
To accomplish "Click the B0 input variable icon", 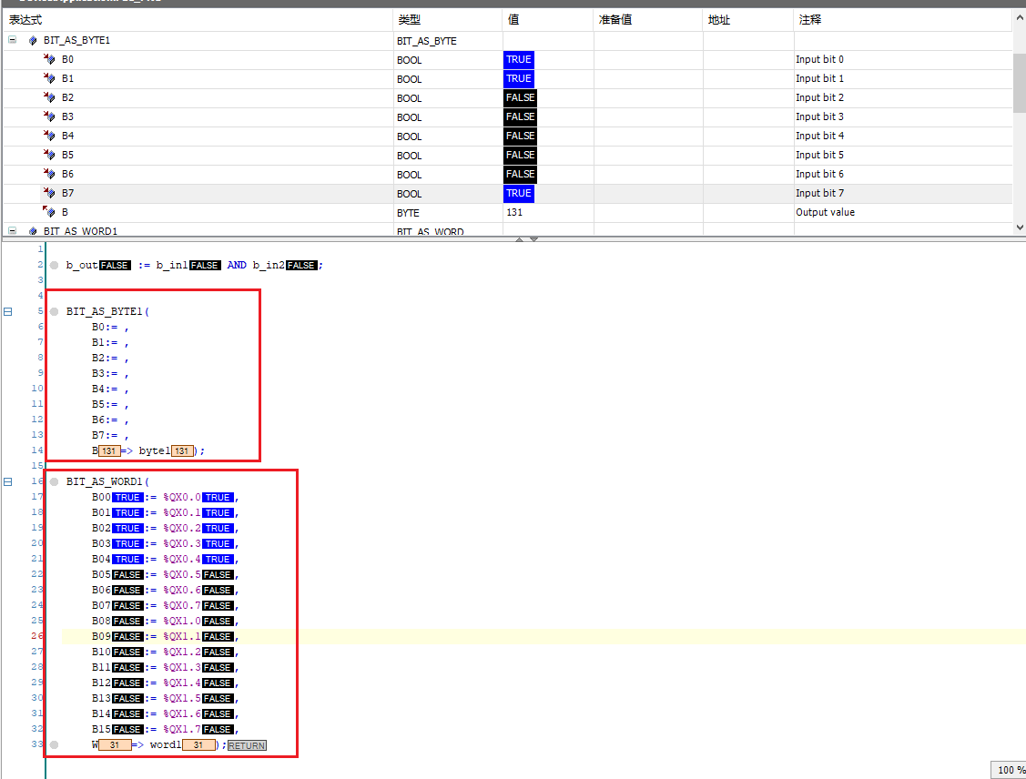I will coord(49,60).
